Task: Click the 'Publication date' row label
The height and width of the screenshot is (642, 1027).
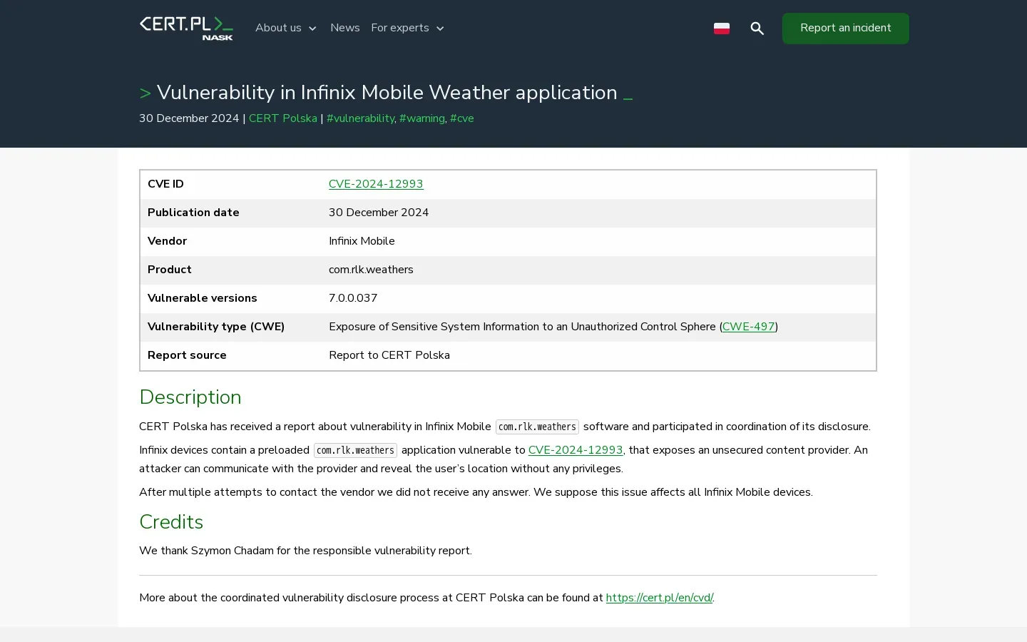Action: coord(193,213)
